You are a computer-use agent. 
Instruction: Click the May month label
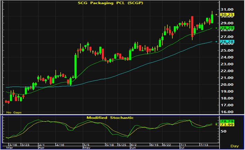pyautogui.click(x=87, y=148)
